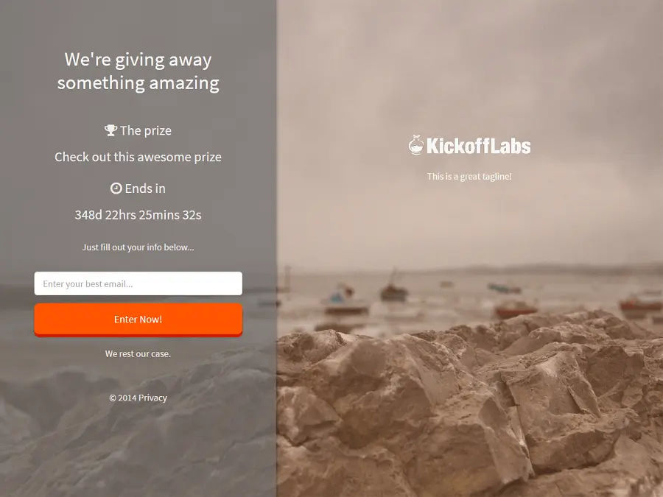Click the KickoffLabs flask logo icon
This screenshot has width=663, height=497.
point(416,145)
